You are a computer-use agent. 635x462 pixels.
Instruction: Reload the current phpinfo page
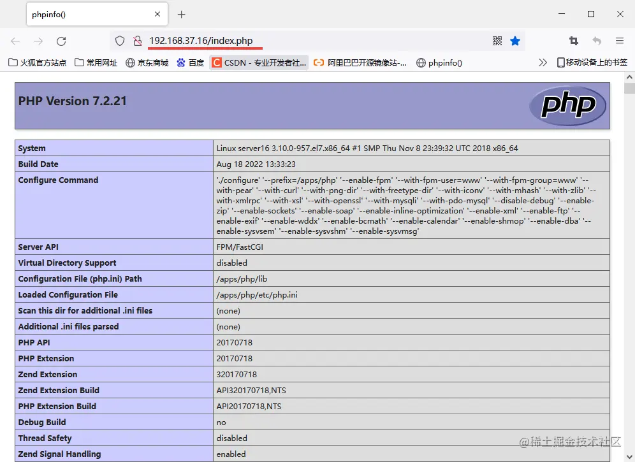(x=61, y=41)
